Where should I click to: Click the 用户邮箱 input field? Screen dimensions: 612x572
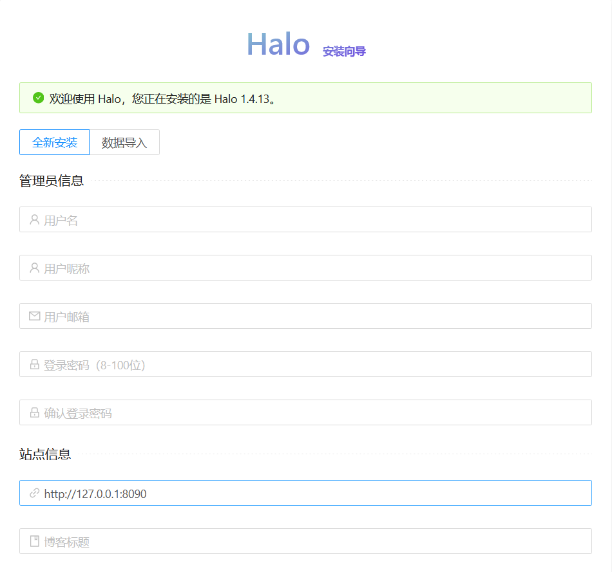305,316
